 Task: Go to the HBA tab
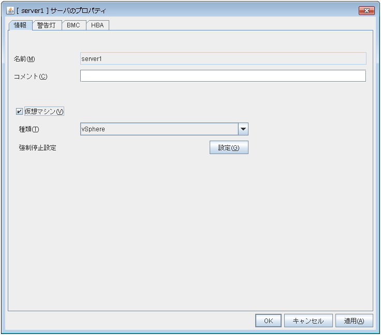(97, 25)
